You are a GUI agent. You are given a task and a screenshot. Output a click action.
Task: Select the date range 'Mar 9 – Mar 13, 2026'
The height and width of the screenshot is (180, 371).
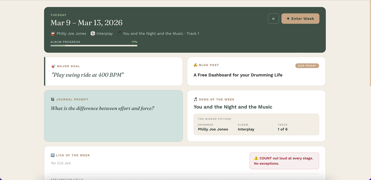tap(86, 23)
